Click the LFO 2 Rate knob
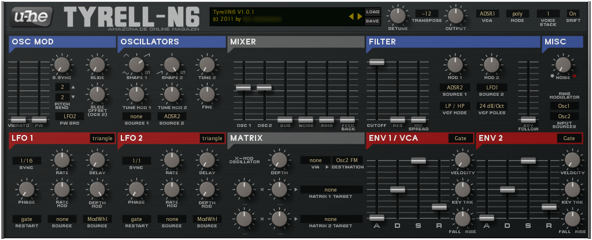592x240 pixels. point(172,160)
